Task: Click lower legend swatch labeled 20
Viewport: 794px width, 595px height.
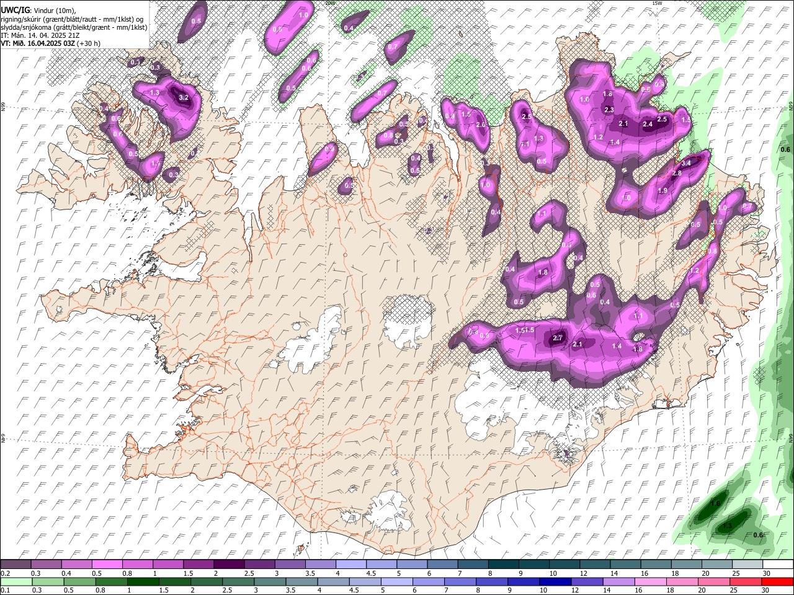Action: pos(715,582)
